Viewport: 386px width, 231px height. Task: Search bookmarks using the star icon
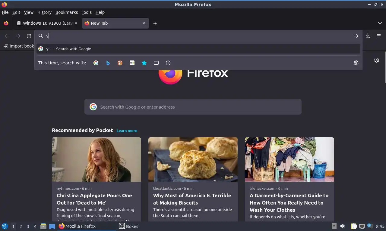(x=144, y=63)
